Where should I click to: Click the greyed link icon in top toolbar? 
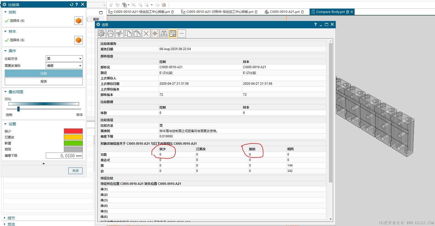coord(118,5)
